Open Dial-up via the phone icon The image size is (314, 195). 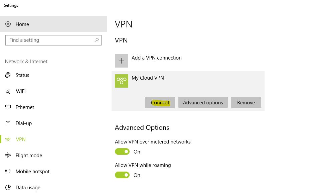click(x=8, y=123)
